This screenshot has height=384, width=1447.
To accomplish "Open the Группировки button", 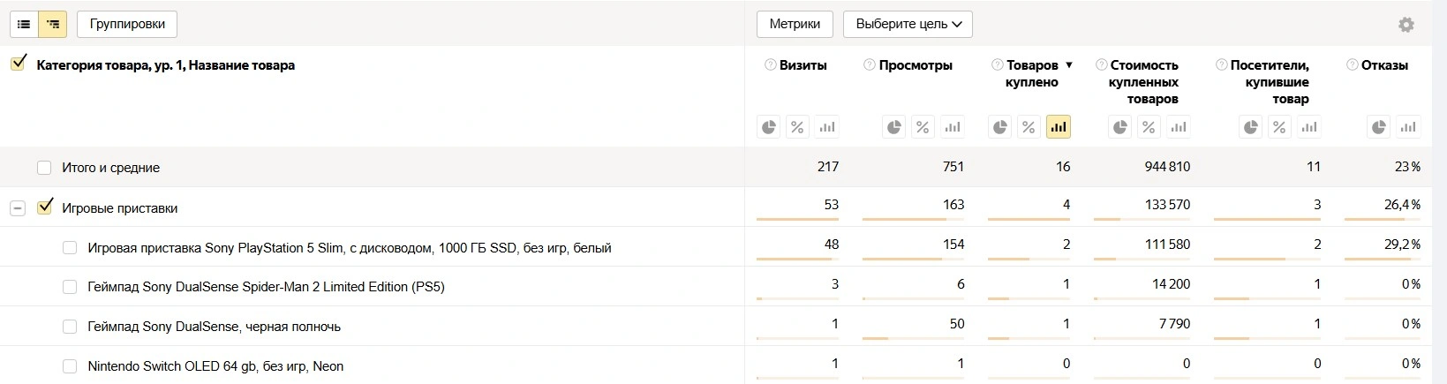I will [127, 24].
